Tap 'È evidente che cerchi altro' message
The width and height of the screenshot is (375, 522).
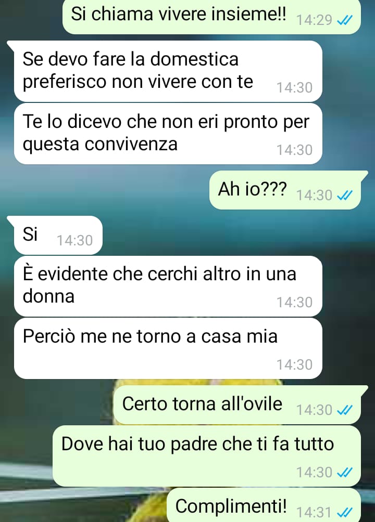click(x=168, y=286)
